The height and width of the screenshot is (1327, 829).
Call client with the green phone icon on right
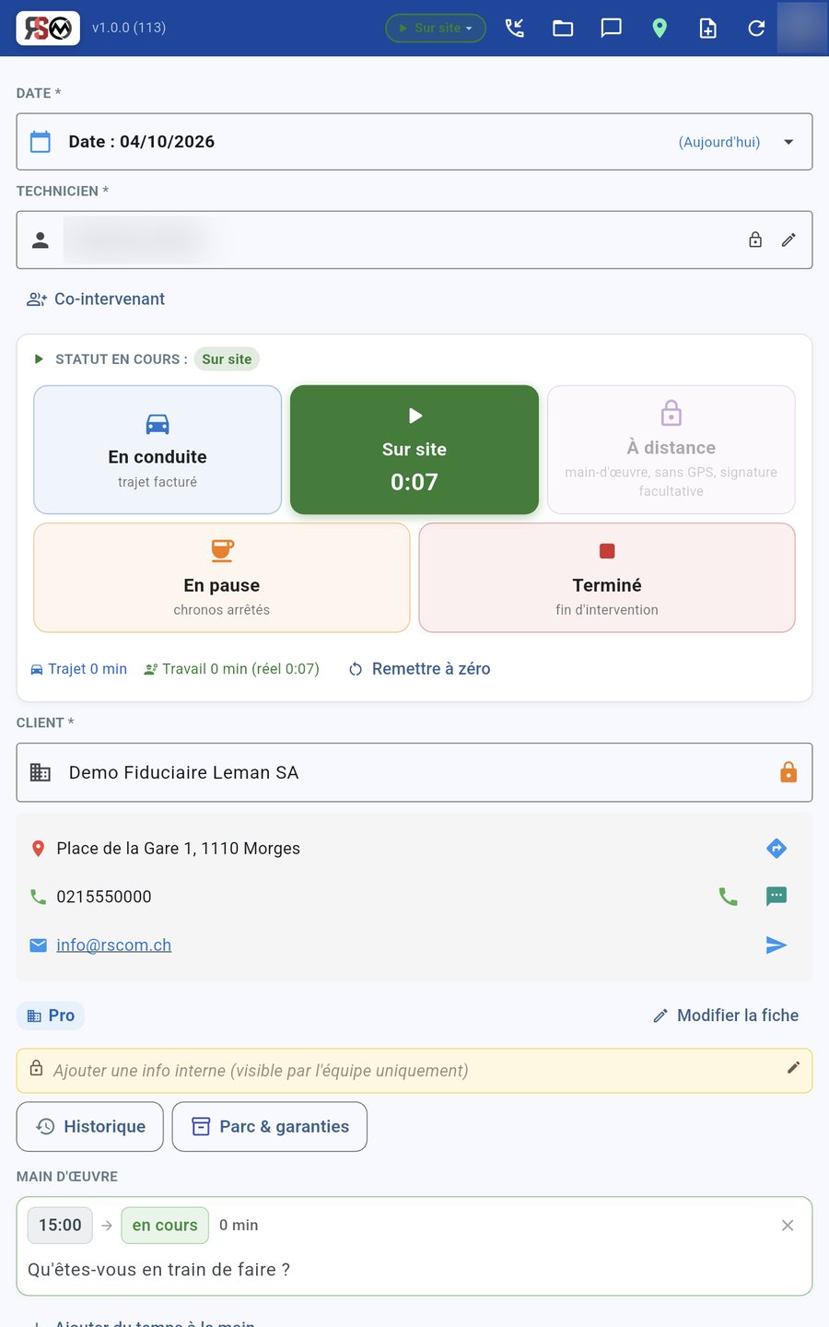[x=728, y=897]
